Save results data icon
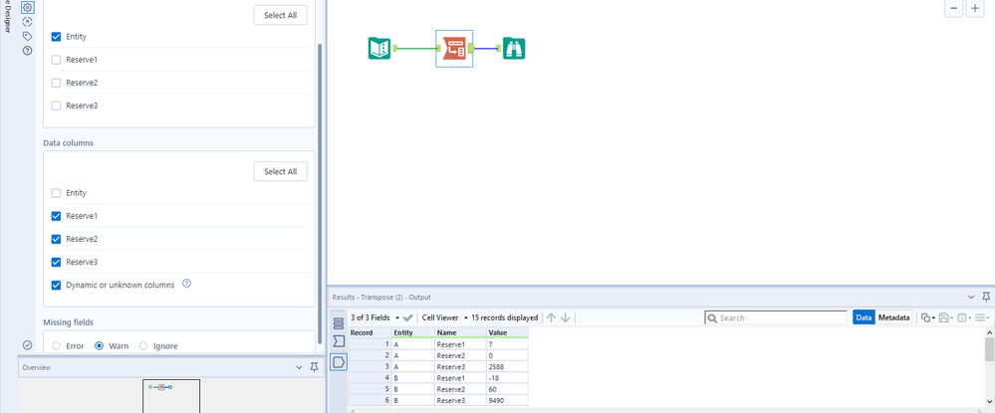The width and height of the screenshot is (995, 413). [x=946, y=317]
